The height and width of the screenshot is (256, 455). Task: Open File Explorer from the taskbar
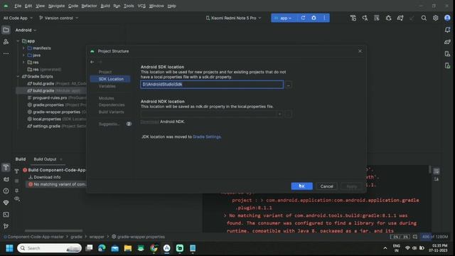[x=128, y=248]
